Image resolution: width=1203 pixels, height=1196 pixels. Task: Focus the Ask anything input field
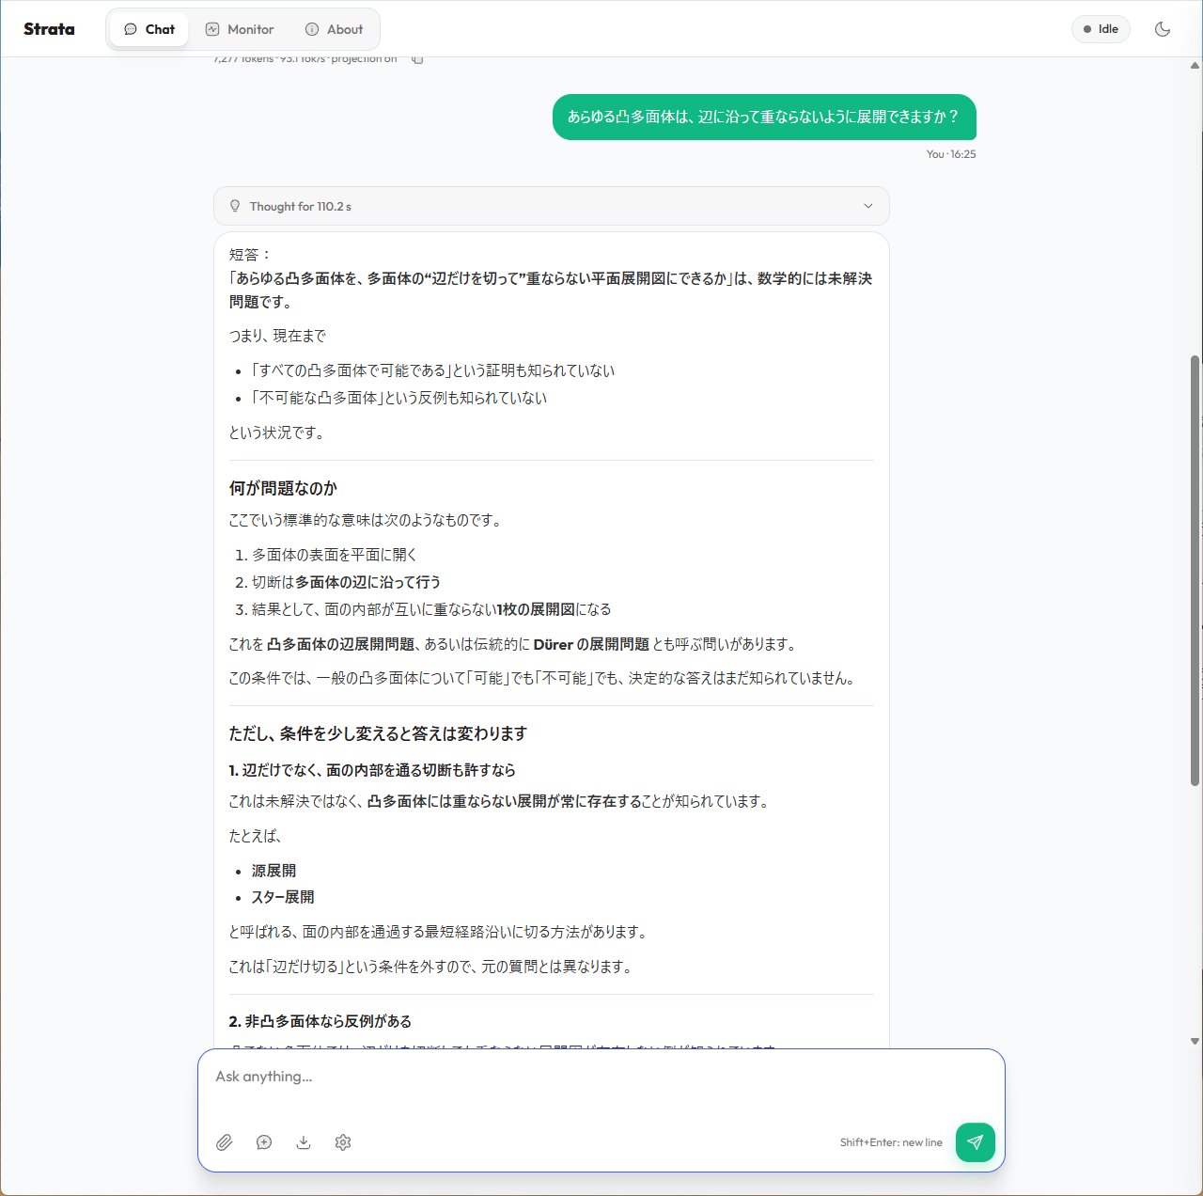pos(601,1077)
